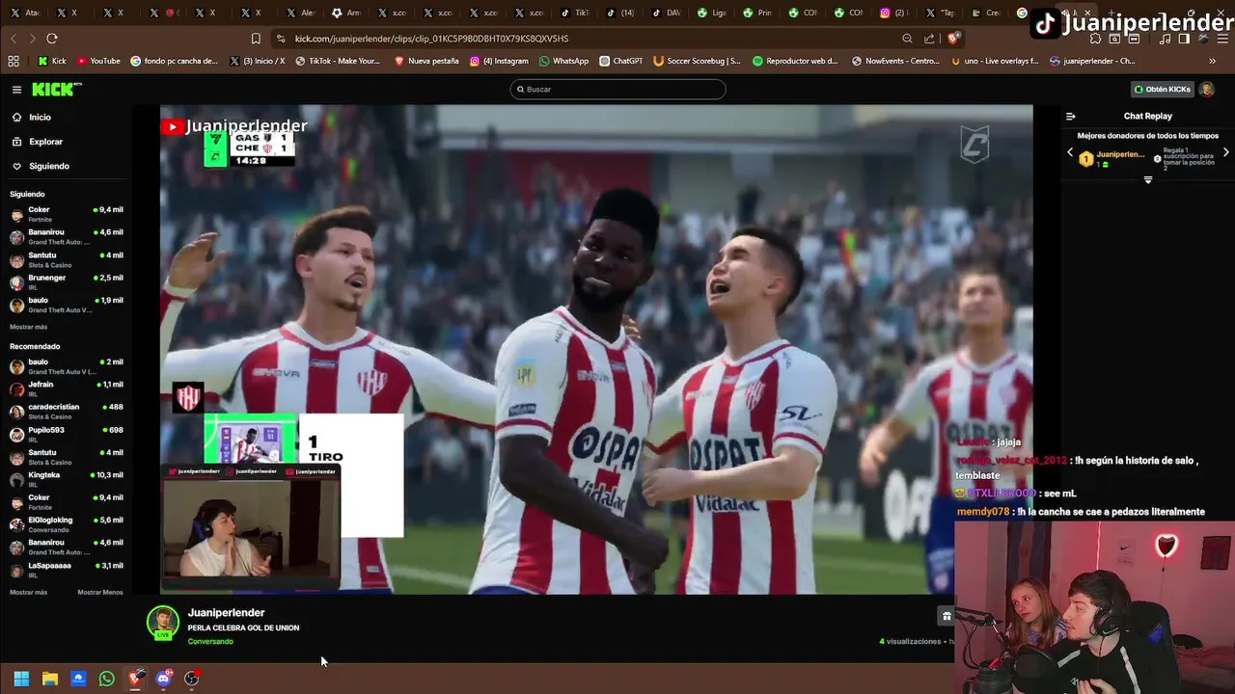Open Explorar in the sidebar
Viewport: 1235px width, 694px height.
[45, 142]
